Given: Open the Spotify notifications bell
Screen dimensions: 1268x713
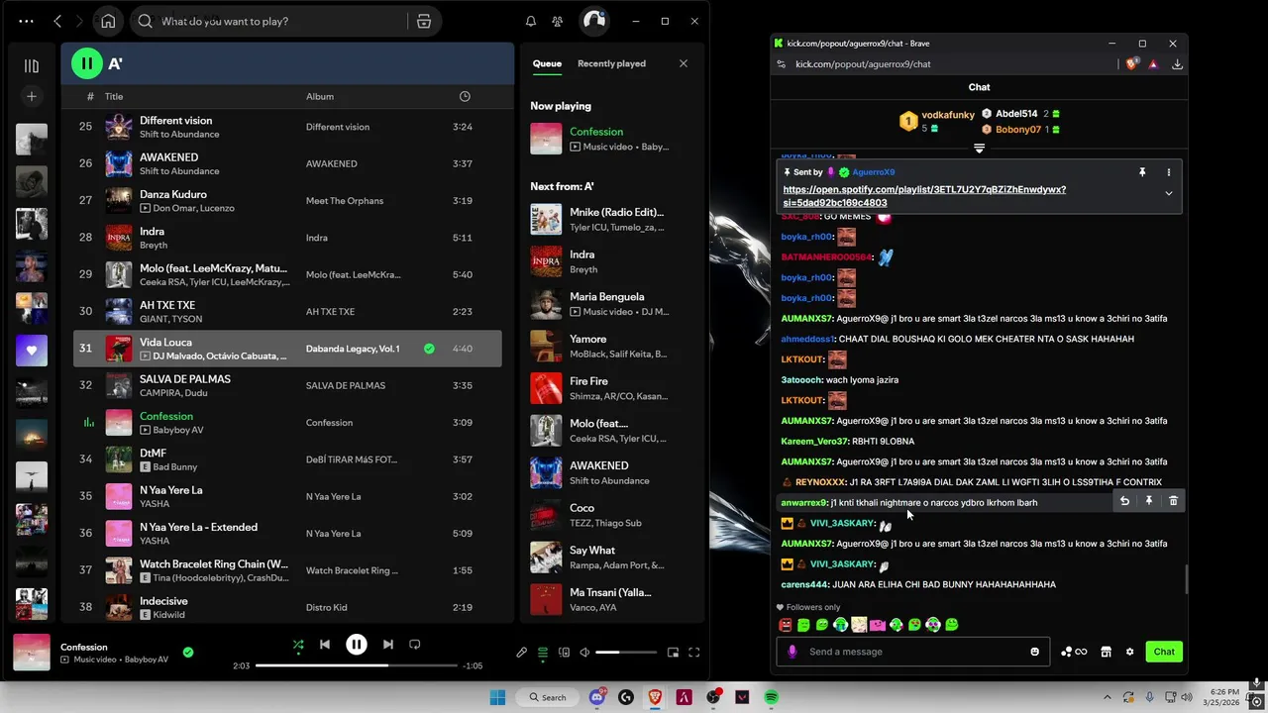Looking at the screenshot, I should (x=531, y=21).
